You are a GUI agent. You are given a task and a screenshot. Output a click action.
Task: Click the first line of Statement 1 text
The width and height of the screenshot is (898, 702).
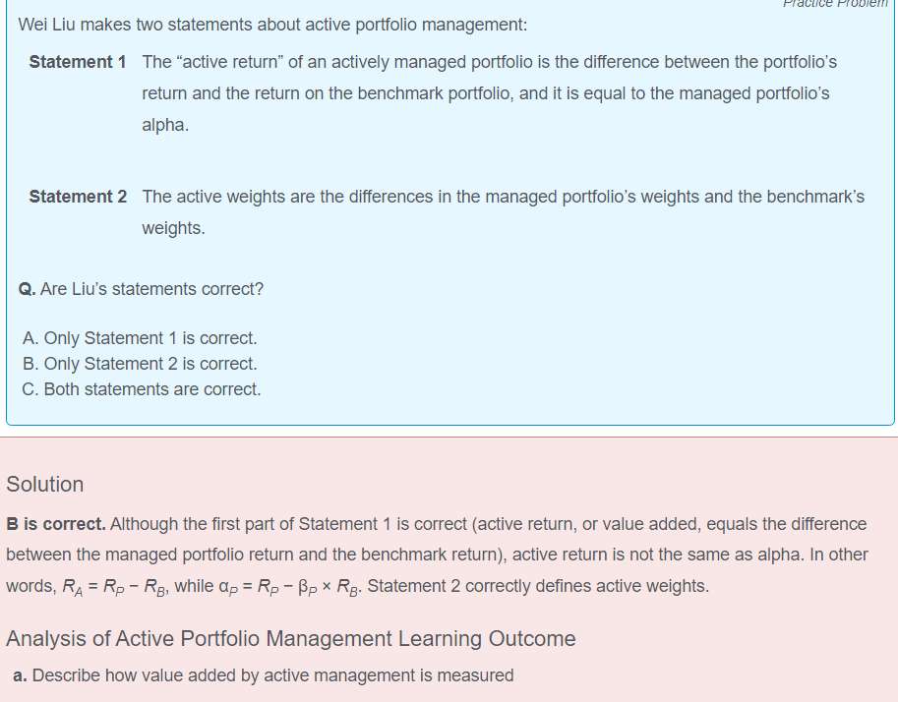pos(490,62)
